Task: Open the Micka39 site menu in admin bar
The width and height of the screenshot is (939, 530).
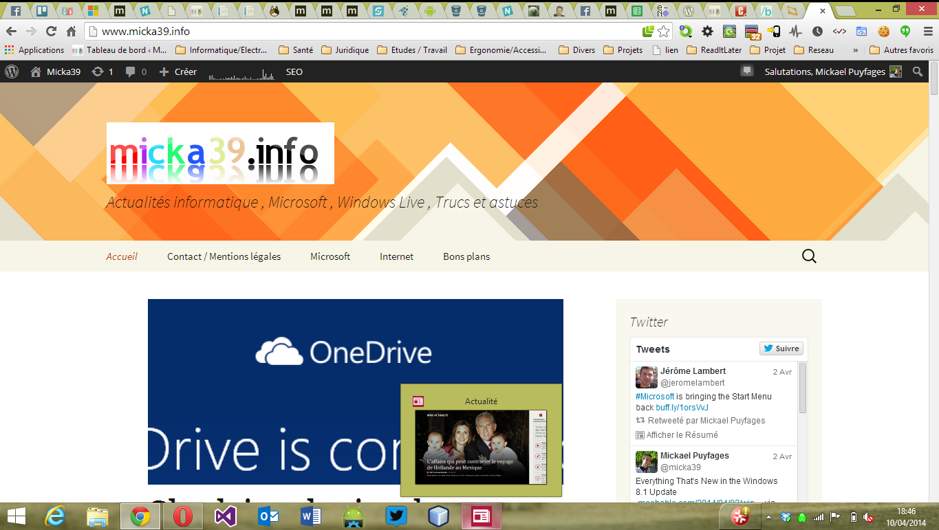Action: 55,71
